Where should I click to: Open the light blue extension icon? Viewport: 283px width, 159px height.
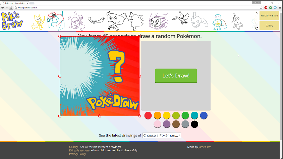click(x=275, y=8)
